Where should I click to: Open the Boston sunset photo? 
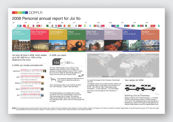coord(150,45)
